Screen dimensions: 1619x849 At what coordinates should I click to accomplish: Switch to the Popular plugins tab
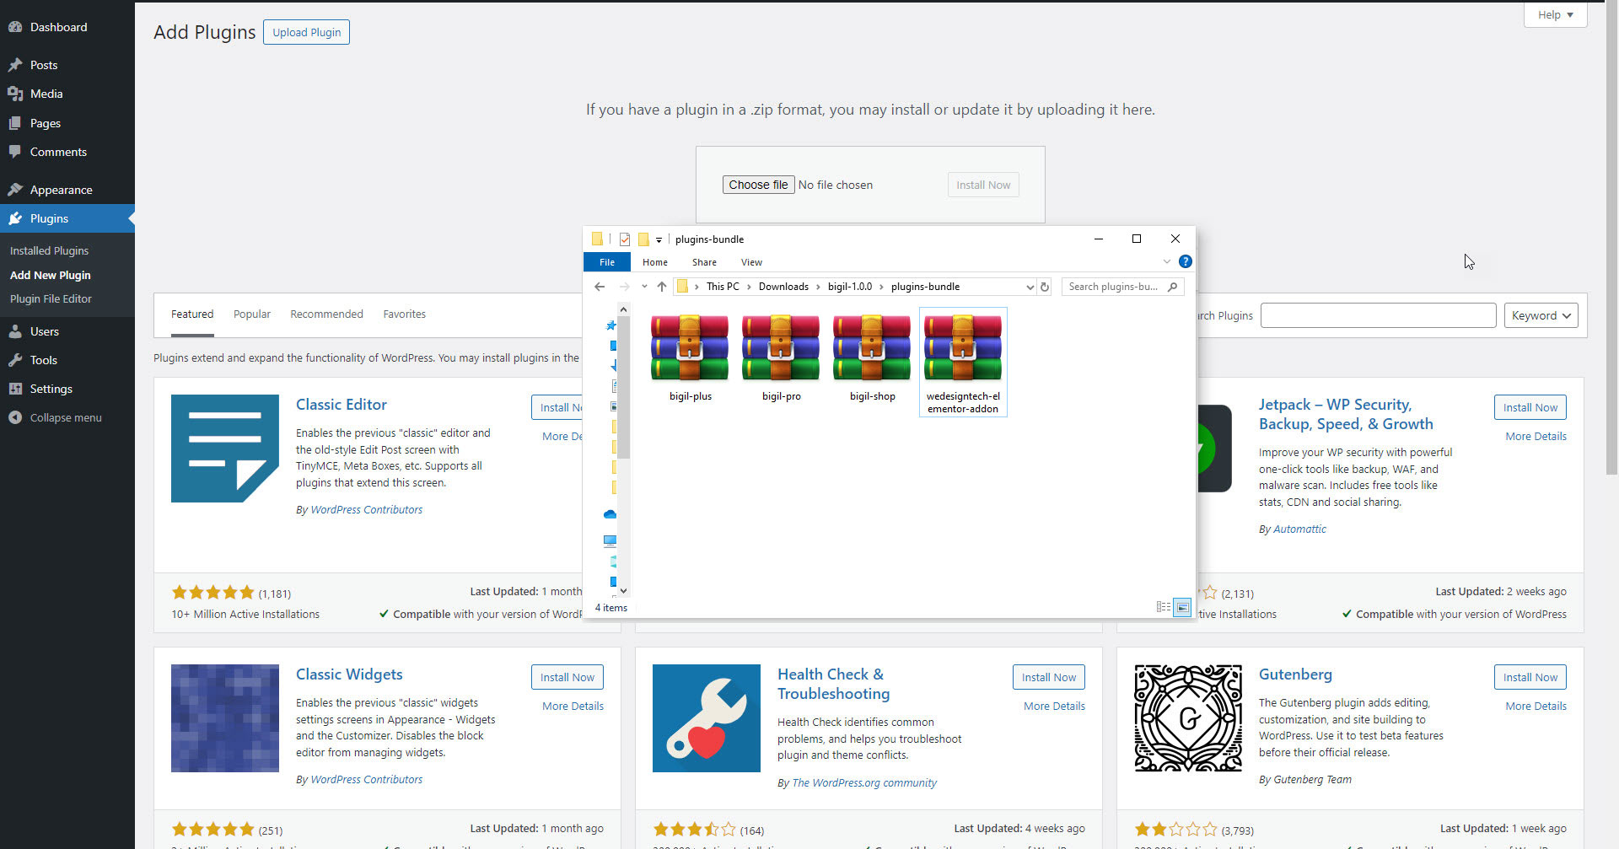252,314
